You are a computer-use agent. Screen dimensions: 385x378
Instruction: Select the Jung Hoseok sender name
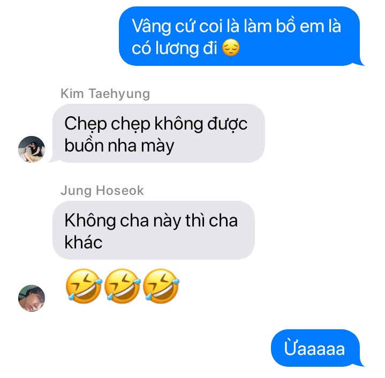tap(102, 191)
